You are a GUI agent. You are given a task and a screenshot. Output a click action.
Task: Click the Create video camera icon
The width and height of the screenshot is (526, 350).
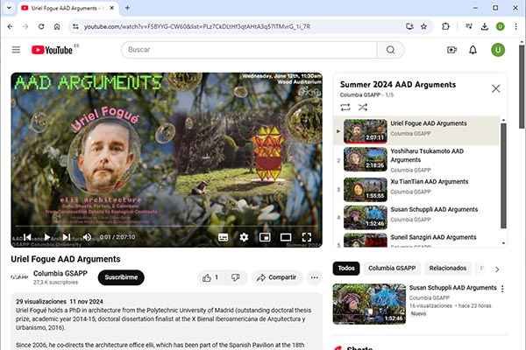(x=451, y=50)
